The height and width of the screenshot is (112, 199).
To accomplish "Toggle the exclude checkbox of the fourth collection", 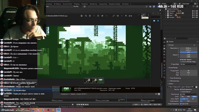I will click(x=193, y=17).
